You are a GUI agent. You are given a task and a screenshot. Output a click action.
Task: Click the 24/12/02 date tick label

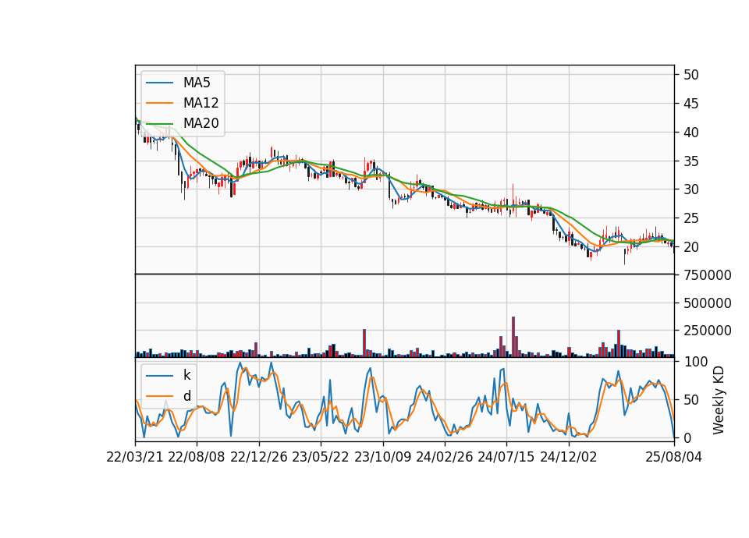click(x=569, y=457)
